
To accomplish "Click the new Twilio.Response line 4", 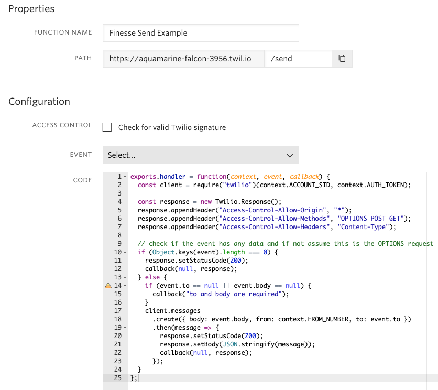I will pyautogui.click(x=210, y=202).
